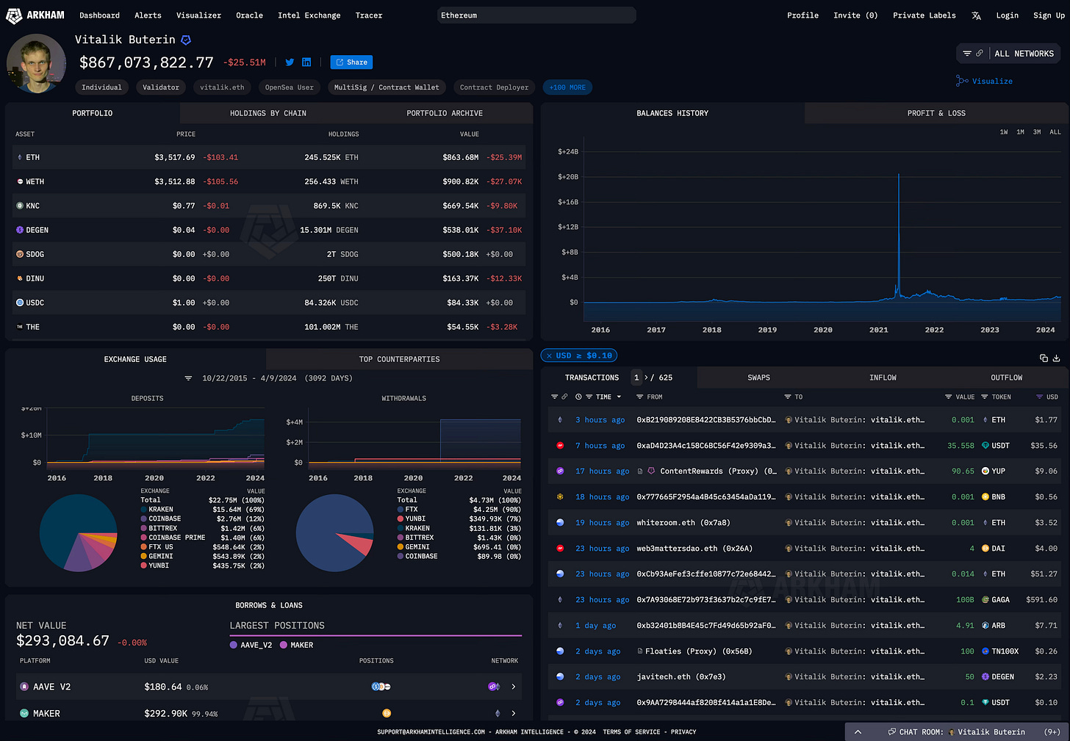Click the clock icon in TIME header
The width and height of the screenshot is (1070, 741).
coord(578,397)
